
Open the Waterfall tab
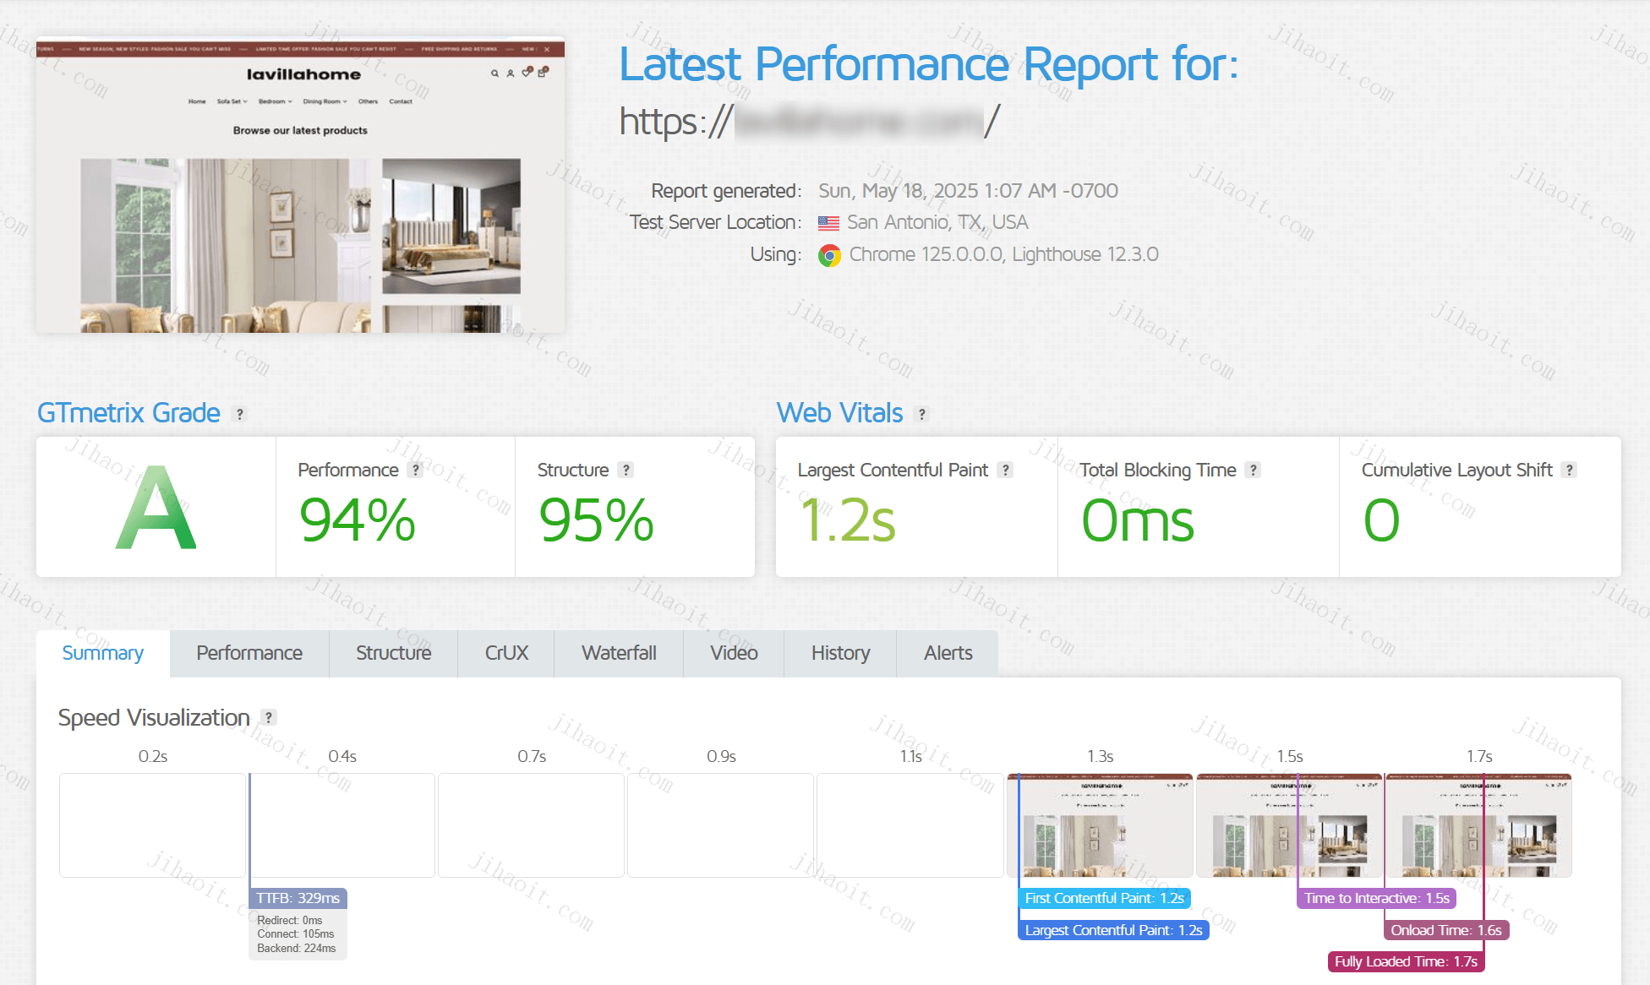click(619, 653)
